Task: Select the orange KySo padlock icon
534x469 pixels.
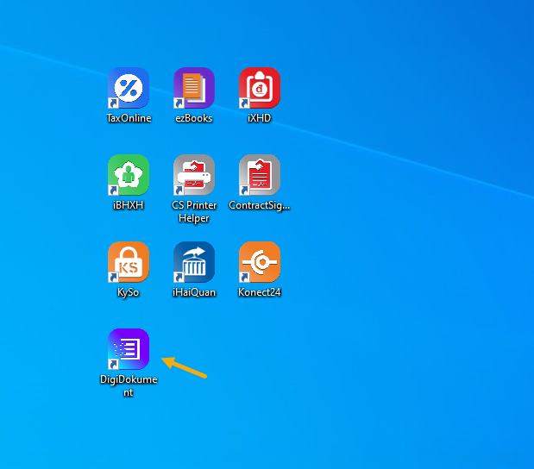Action: click(129, 262)
